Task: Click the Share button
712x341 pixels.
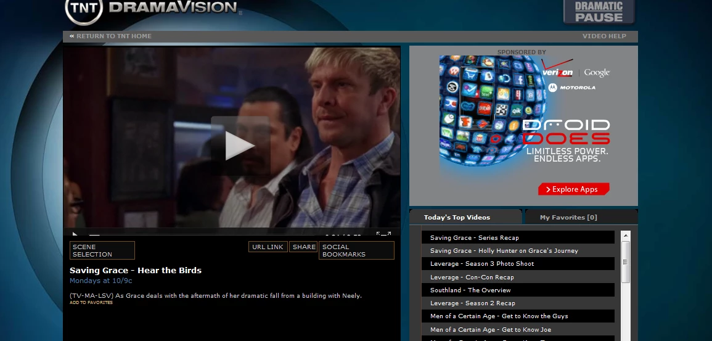Action: pos(303,247)
